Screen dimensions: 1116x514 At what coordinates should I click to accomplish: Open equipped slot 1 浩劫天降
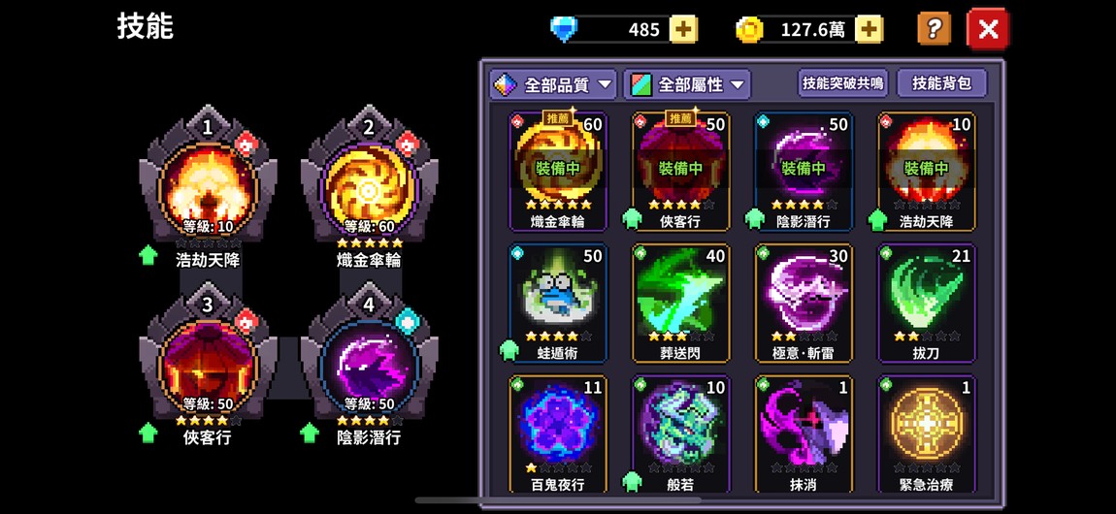(x=208, y=181)
